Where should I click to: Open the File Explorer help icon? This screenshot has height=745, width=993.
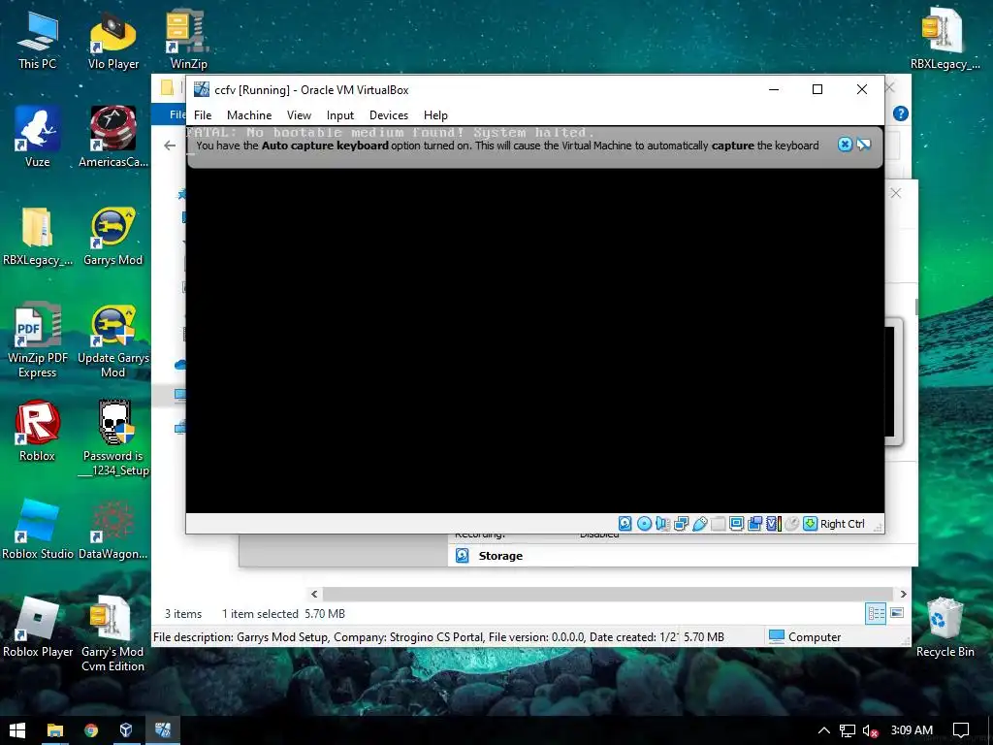coord(900,113)
